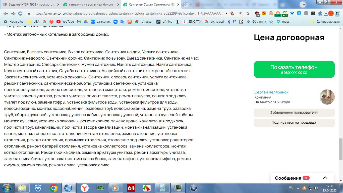
Task: Open the volume control in system tray
Action: 316,188
